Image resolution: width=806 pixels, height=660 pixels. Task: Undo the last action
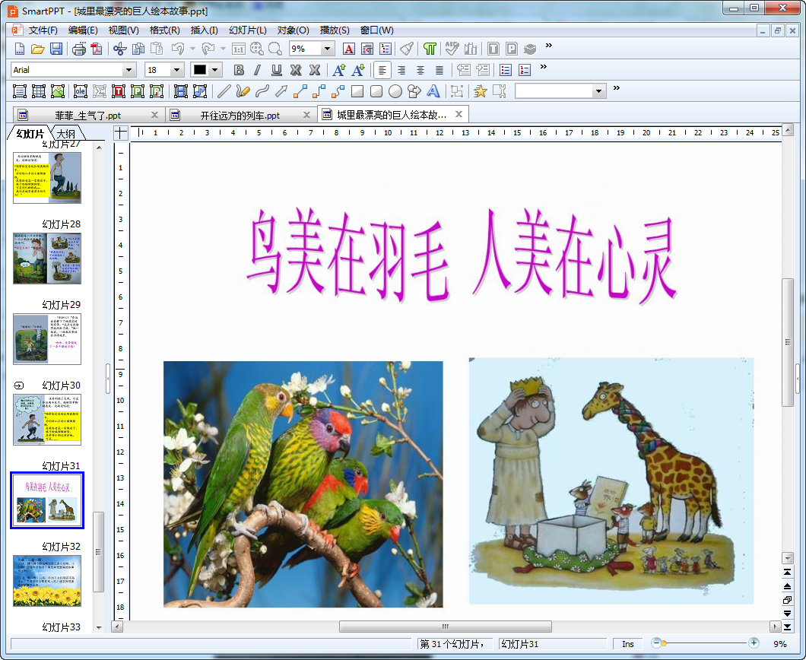pyautogui.click(x=178, y=49)
